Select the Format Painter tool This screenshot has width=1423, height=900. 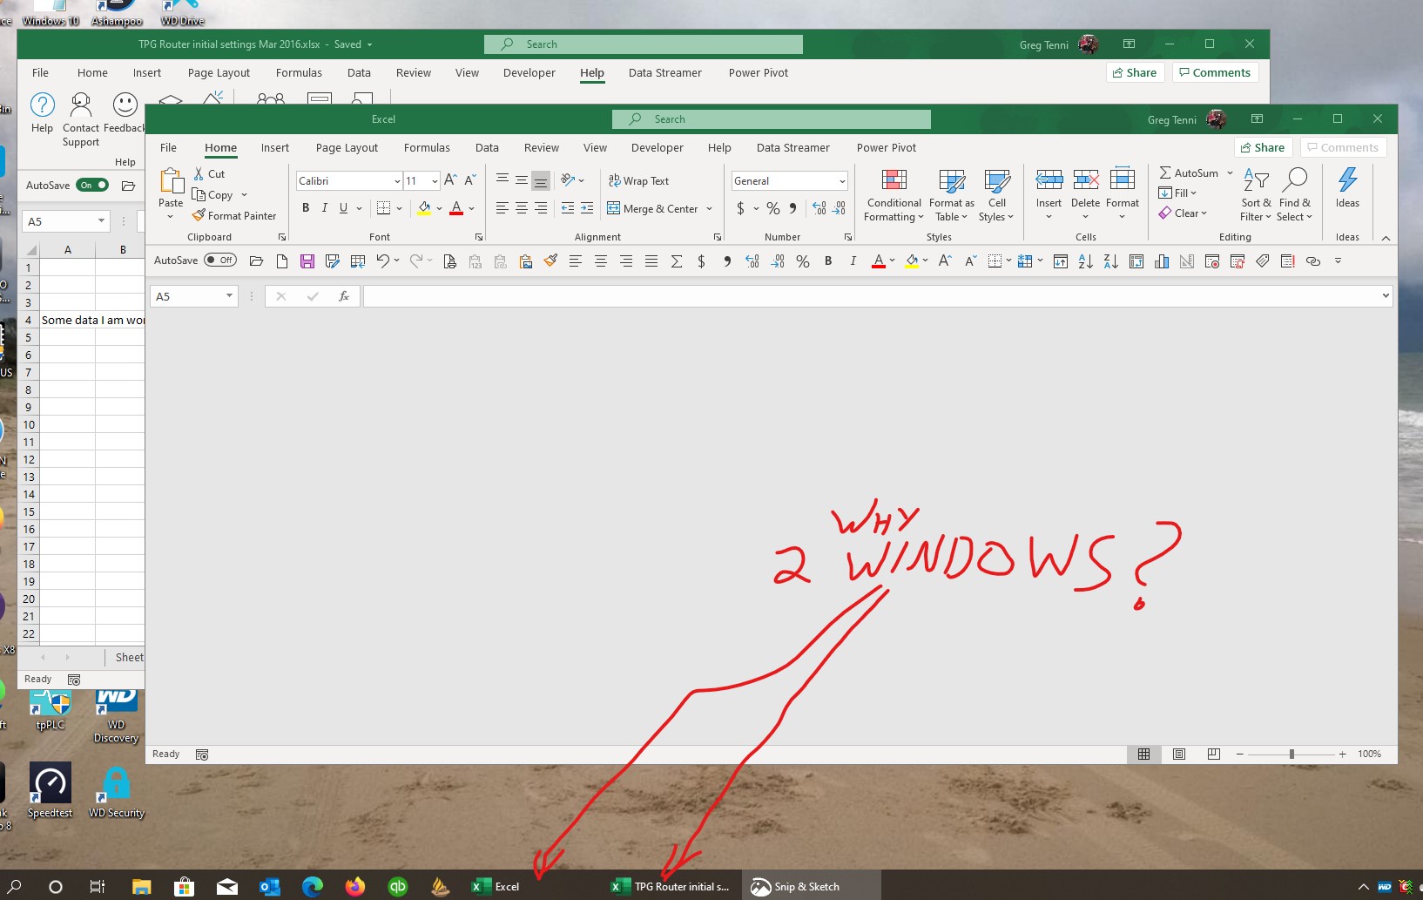coord(234,215)
